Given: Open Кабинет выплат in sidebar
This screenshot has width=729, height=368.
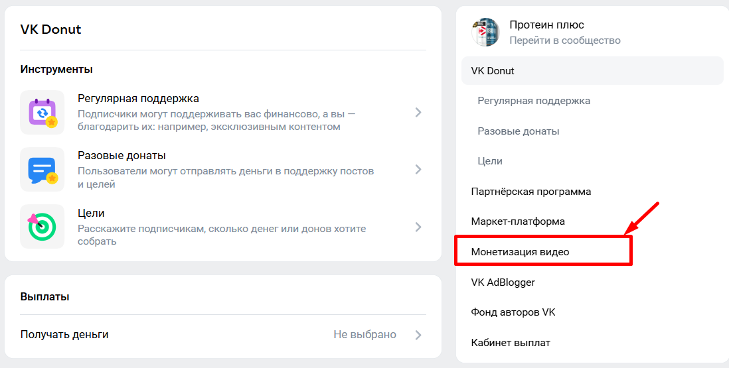Looking at the screenshot, I should pos(510,343).
